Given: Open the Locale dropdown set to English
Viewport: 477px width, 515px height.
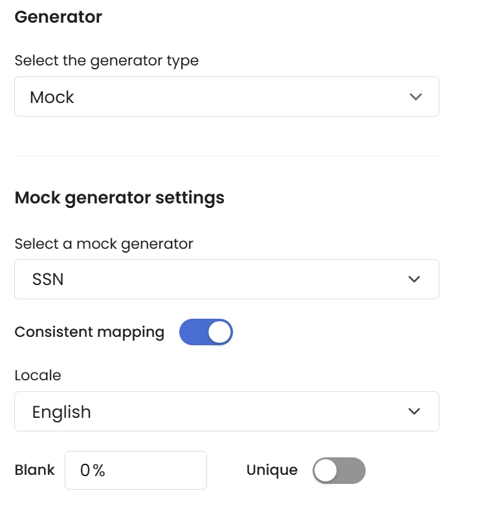Looking at the screenshot, I should (227, 411).
